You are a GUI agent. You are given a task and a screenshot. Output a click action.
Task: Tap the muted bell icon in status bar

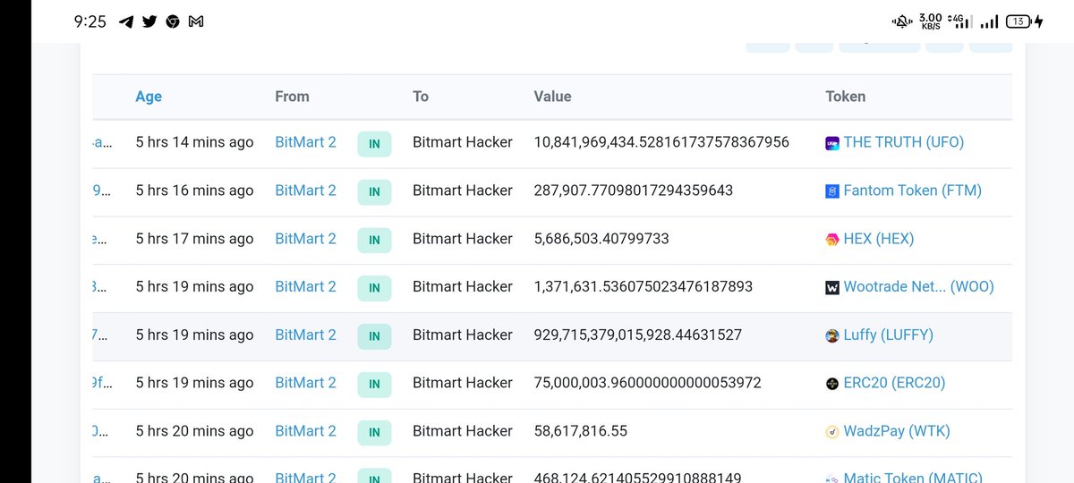pos(900,21)
